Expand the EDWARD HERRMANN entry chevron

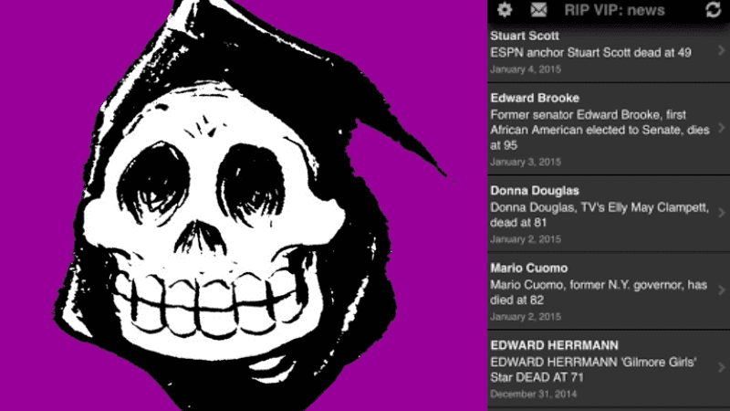pos(721,368)
